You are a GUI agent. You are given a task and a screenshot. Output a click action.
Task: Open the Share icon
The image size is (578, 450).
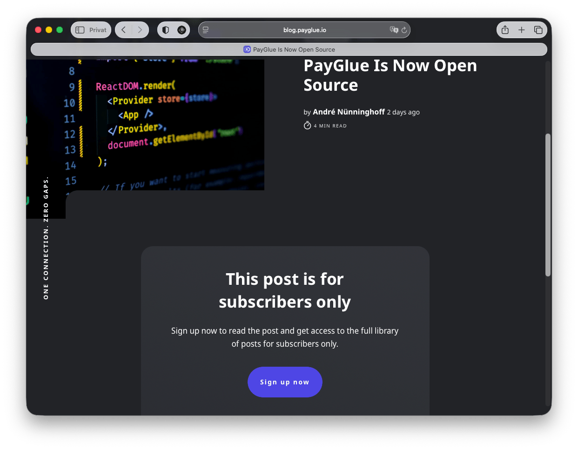point(505,30)
